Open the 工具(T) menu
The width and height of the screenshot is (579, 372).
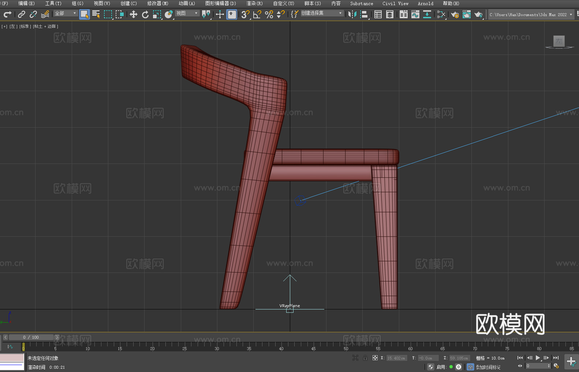(53, 3)
